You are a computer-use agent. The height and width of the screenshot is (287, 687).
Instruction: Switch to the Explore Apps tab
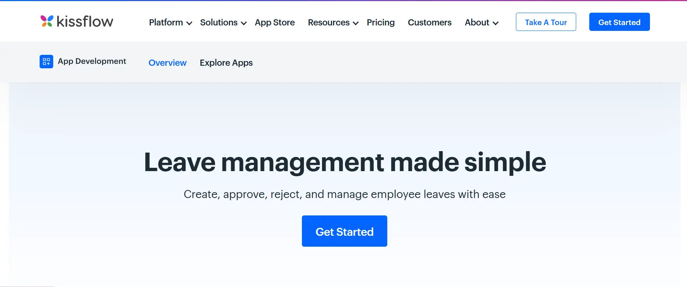(x=226, y=63)
